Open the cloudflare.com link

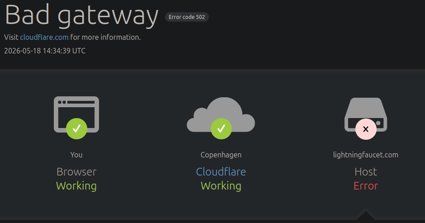(44, 37)
